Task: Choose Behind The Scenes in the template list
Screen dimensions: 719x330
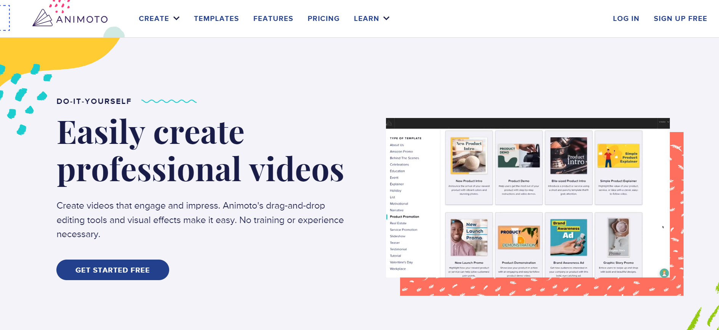Action: [404, 158]
